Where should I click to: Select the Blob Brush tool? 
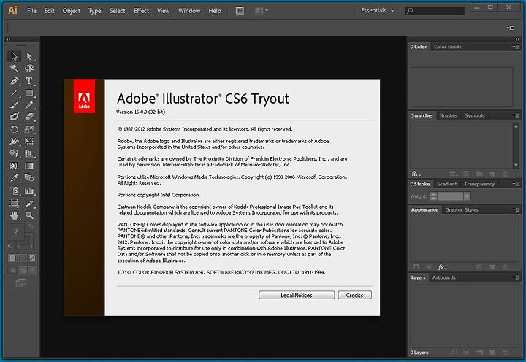[x=14, y=117]
